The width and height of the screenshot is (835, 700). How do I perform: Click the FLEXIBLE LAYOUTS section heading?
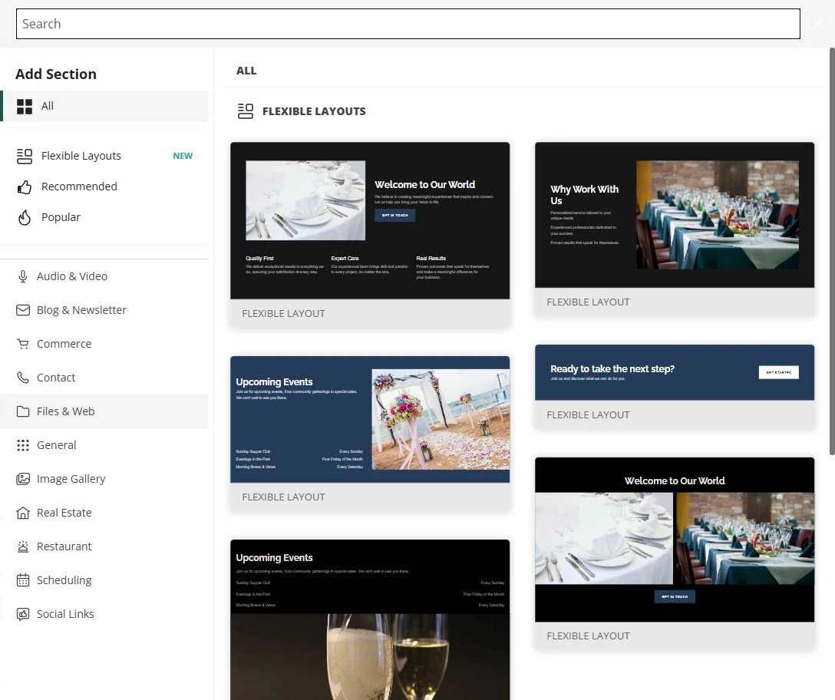[x=314, y=111]
